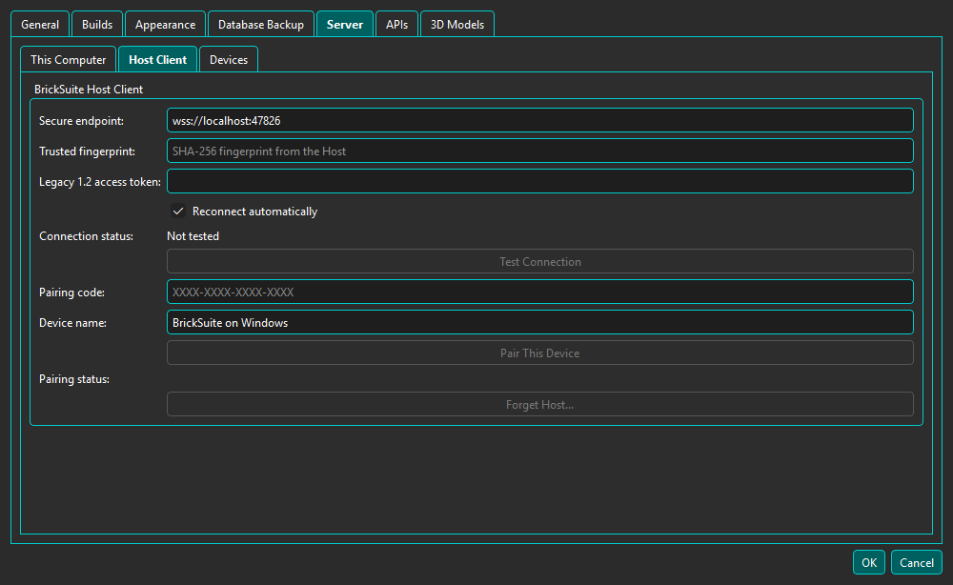Click the 'Connection status:' label

pyautogui.click(x=87, y=236)
